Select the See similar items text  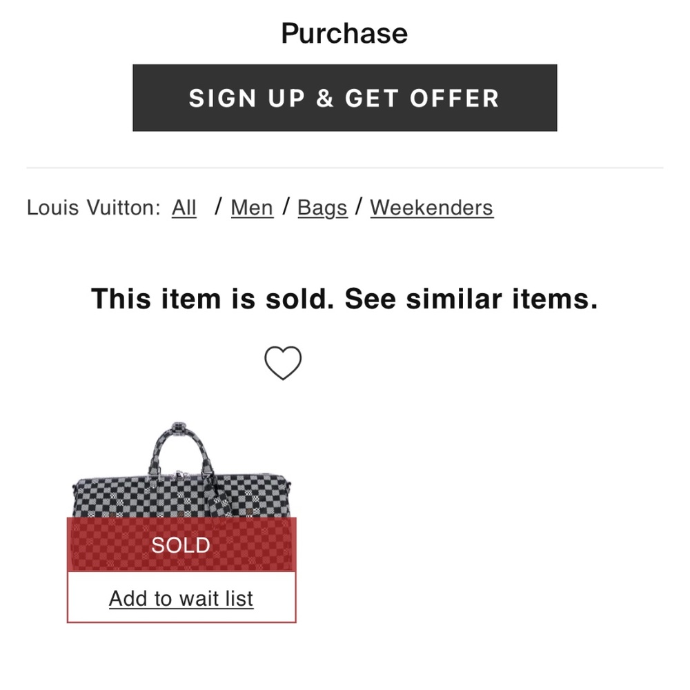coord(471,299)
